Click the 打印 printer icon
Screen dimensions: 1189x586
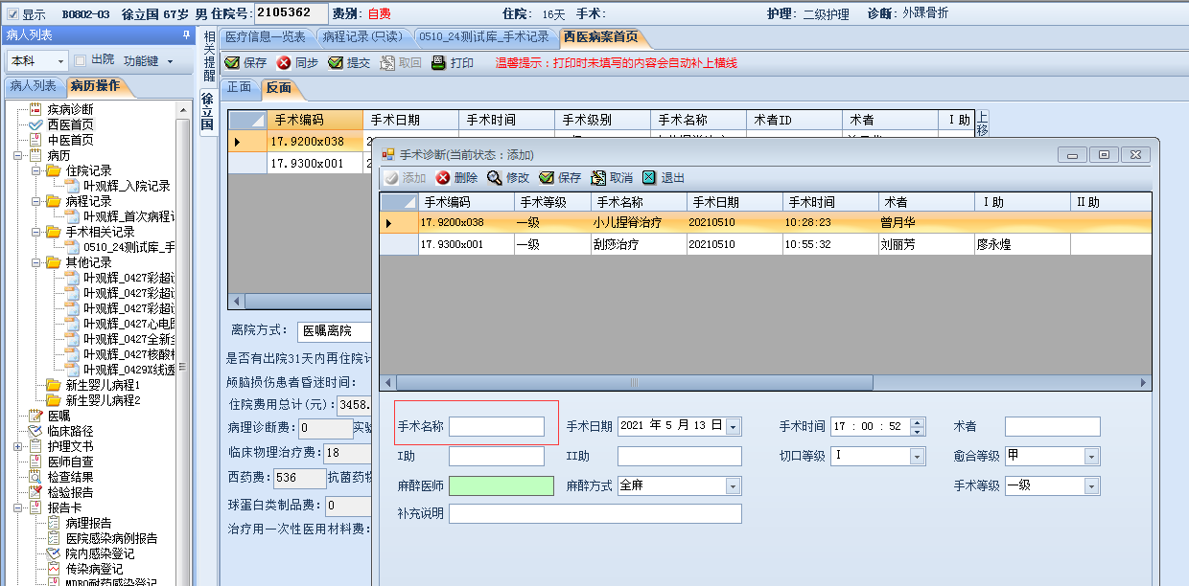[x=439, y=62]
